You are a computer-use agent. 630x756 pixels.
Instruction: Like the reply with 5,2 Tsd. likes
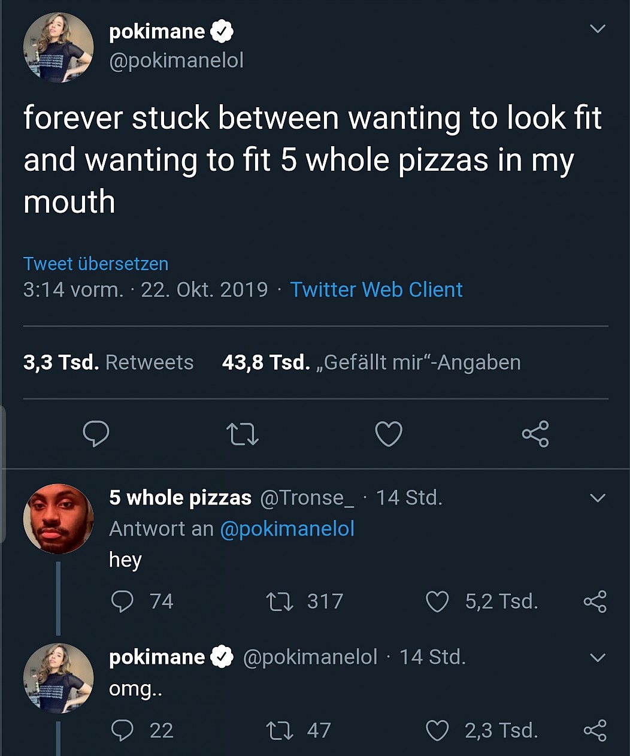tap(437, 601)
